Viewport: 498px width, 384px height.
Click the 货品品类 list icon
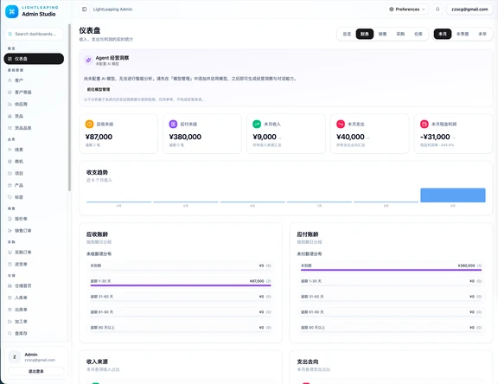point(10,128)
